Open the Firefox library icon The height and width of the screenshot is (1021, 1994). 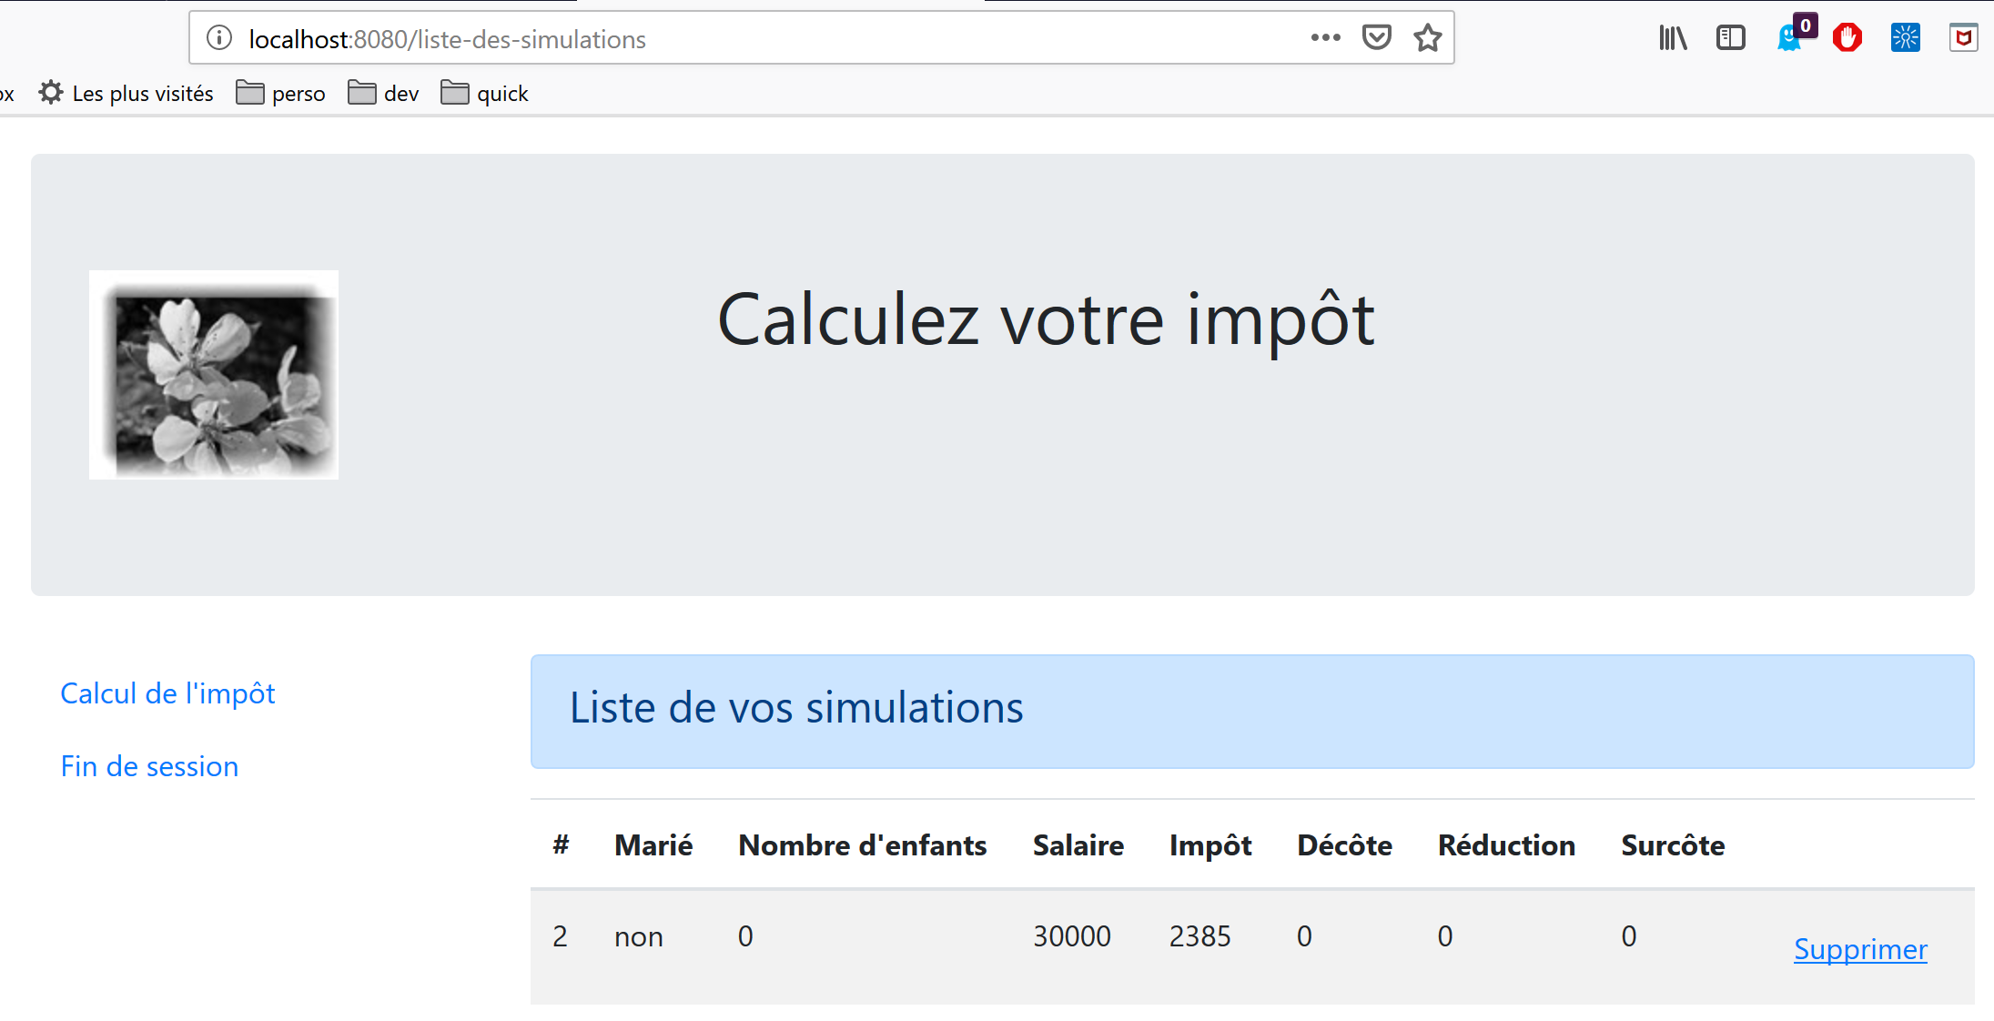tap(1672, 38)
